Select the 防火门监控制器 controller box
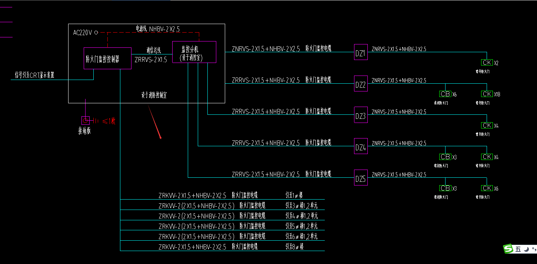The height and width of the screenshot is (264, 537). click(107, 58)
